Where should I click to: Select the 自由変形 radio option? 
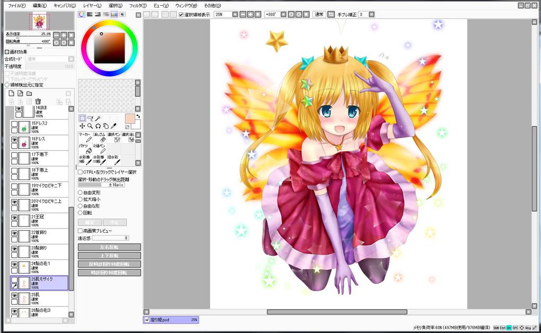click(x=80, y=193)
